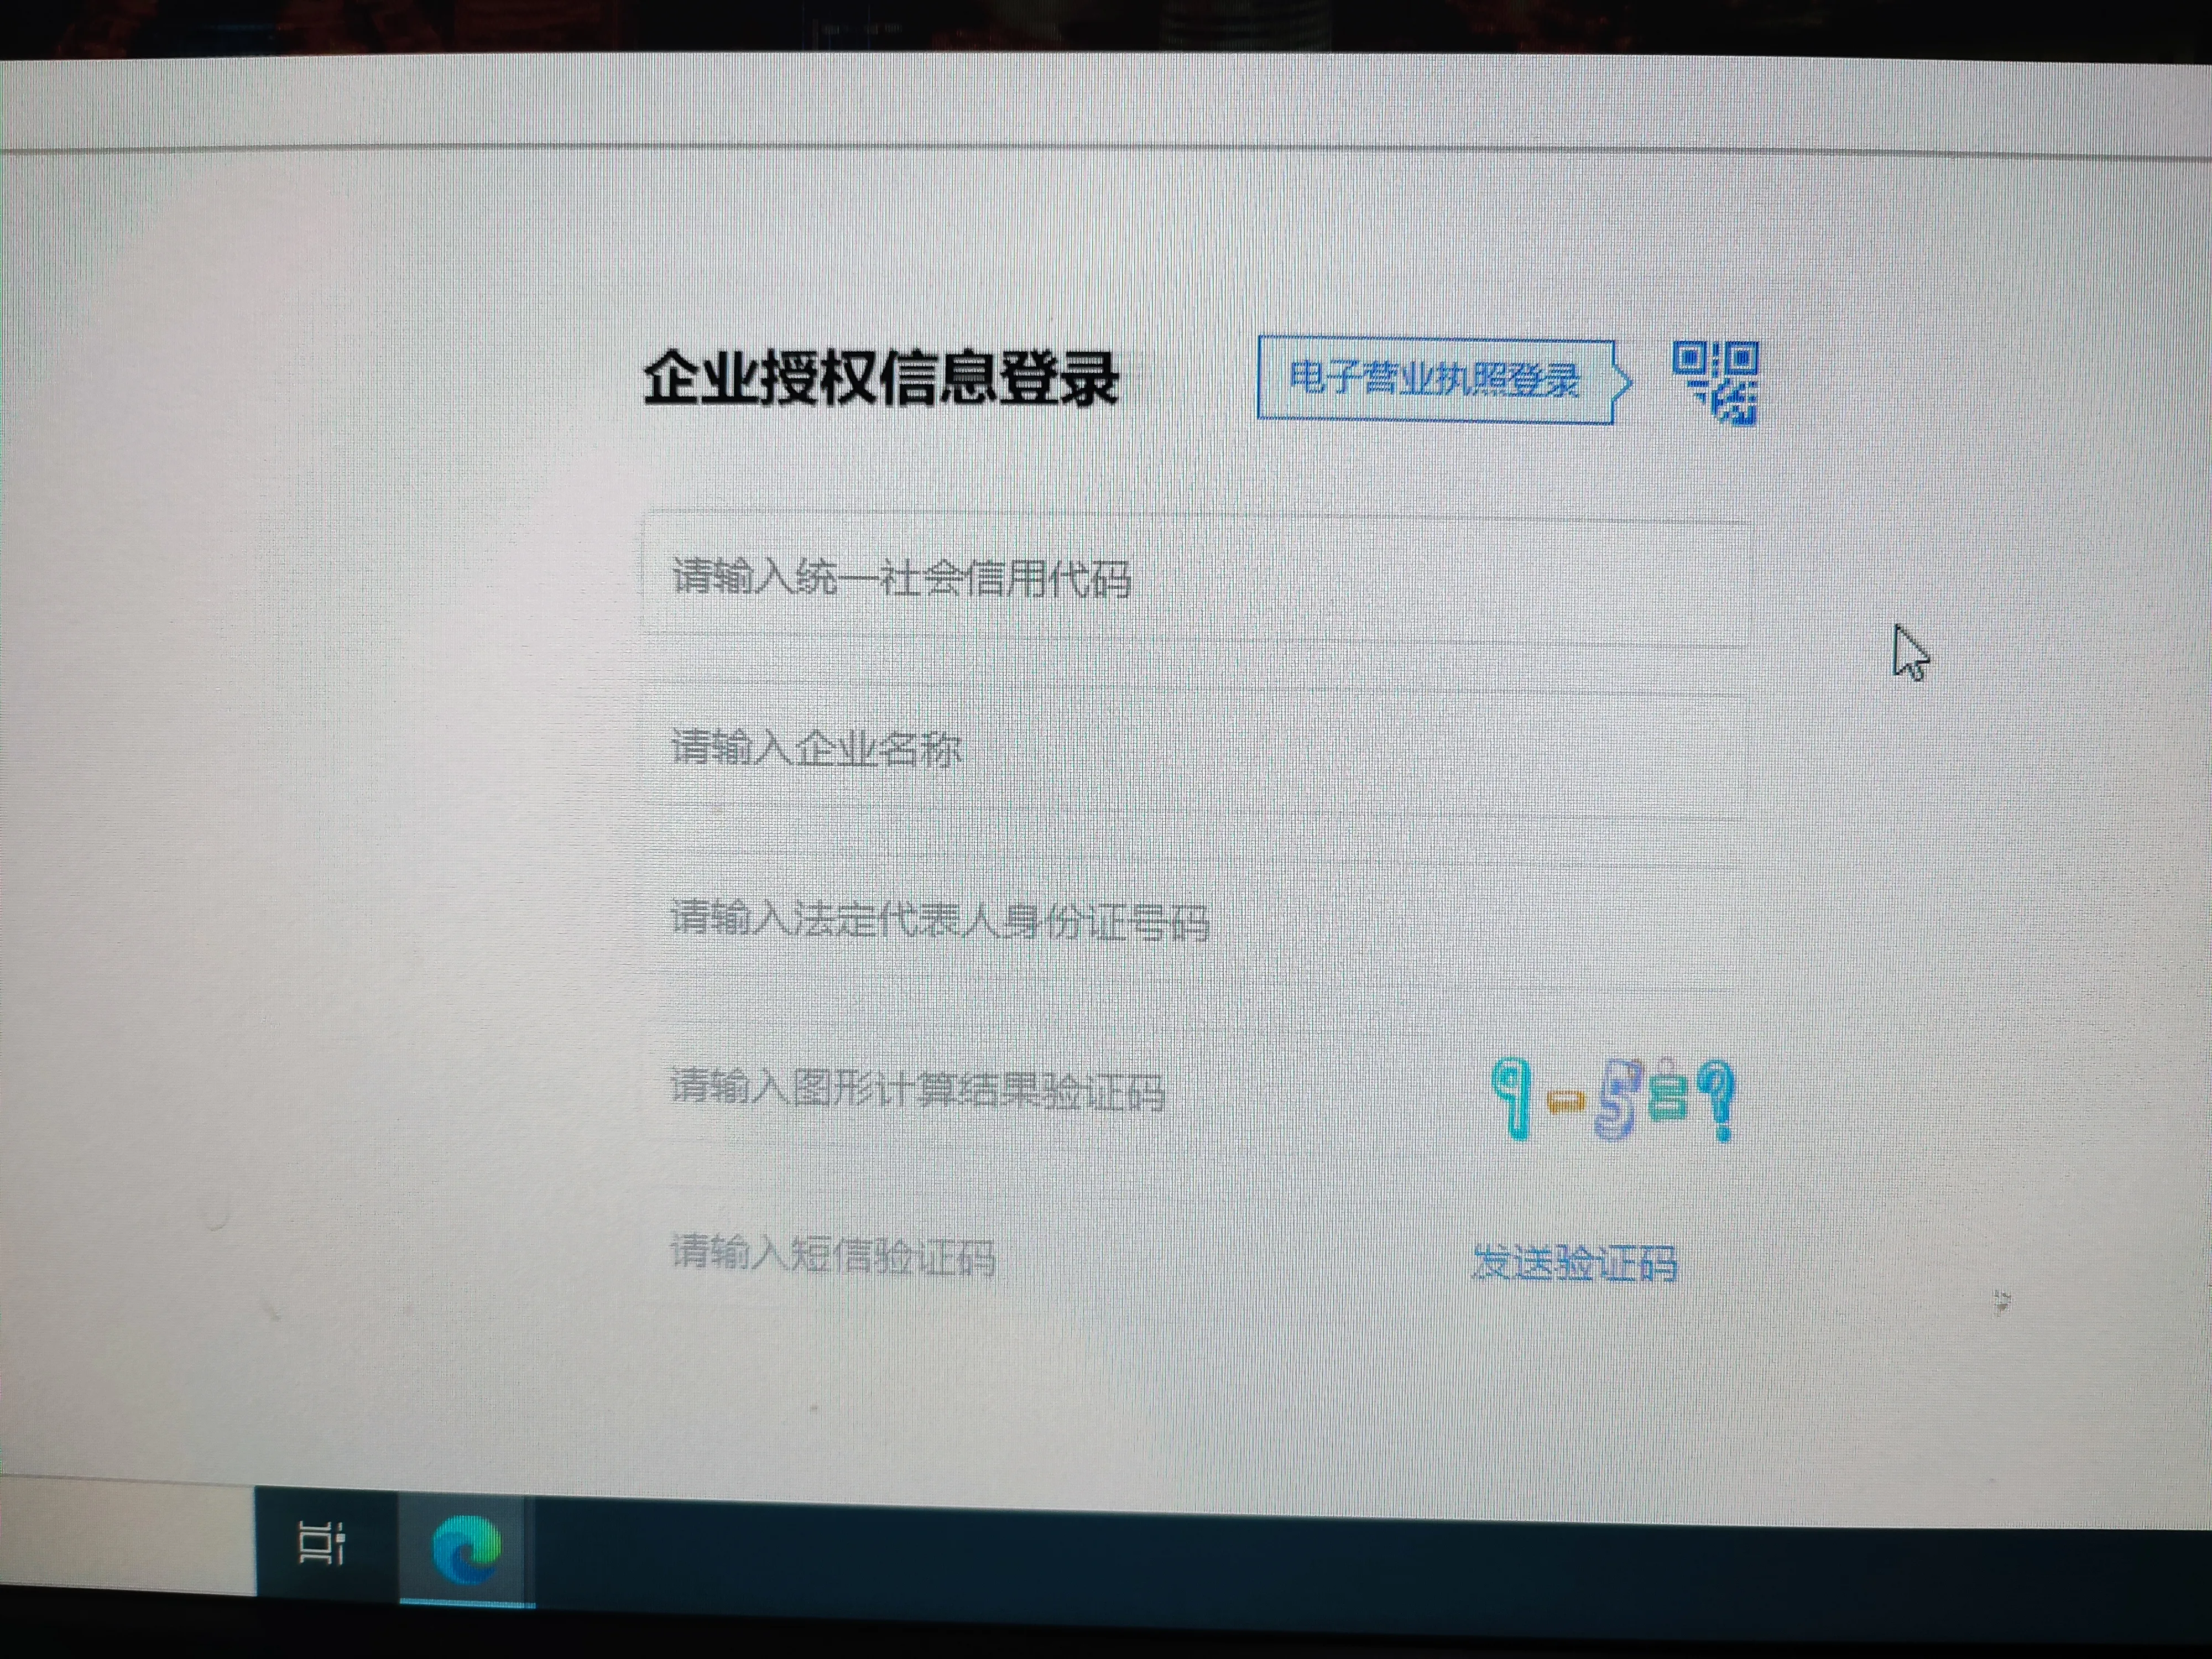Refresh the arithmetic captcha image
Image resolution: width=2212 pixels, height=1659 pixels.
pos(1613,1100)
